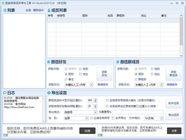Click the hash icon beside 微信群成员

(118, 62)
